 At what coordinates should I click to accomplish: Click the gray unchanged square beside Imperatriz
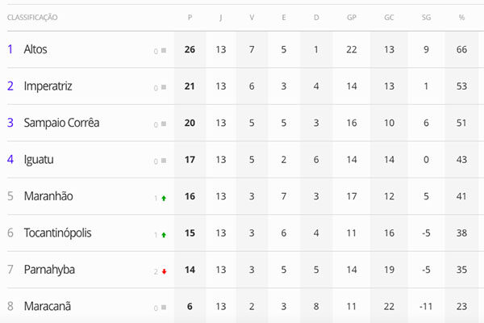[164, 87]
